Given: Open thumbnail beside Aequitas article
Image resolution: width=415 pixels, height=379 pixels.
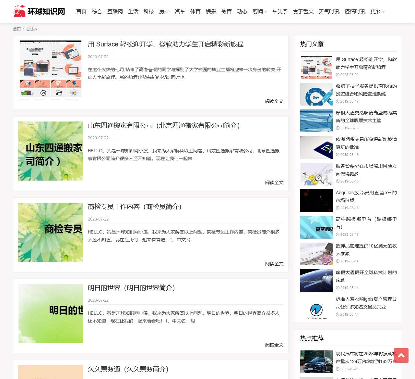Looking at the screenshot, I should pos(316,201).
